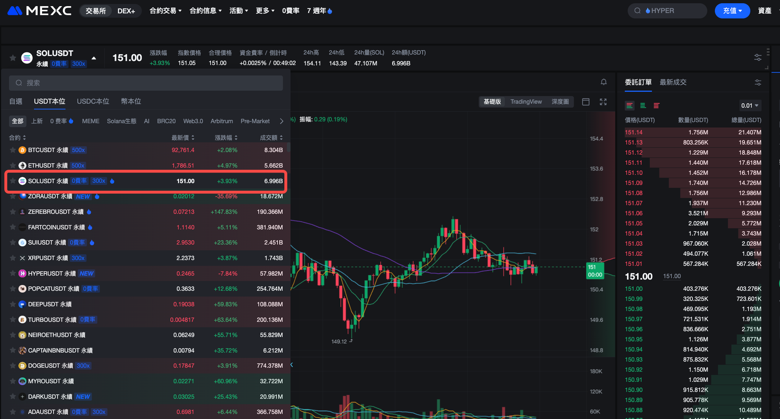780x419 pixels.
Task: Open ticker bar preferences sliders icon
Action: click(758, 57)
